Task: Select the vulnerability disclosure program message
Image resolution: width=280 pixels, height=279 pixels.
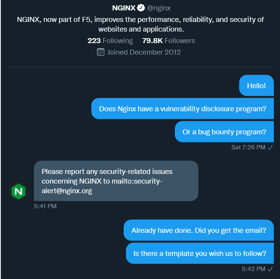Action: tap(183, 109)
